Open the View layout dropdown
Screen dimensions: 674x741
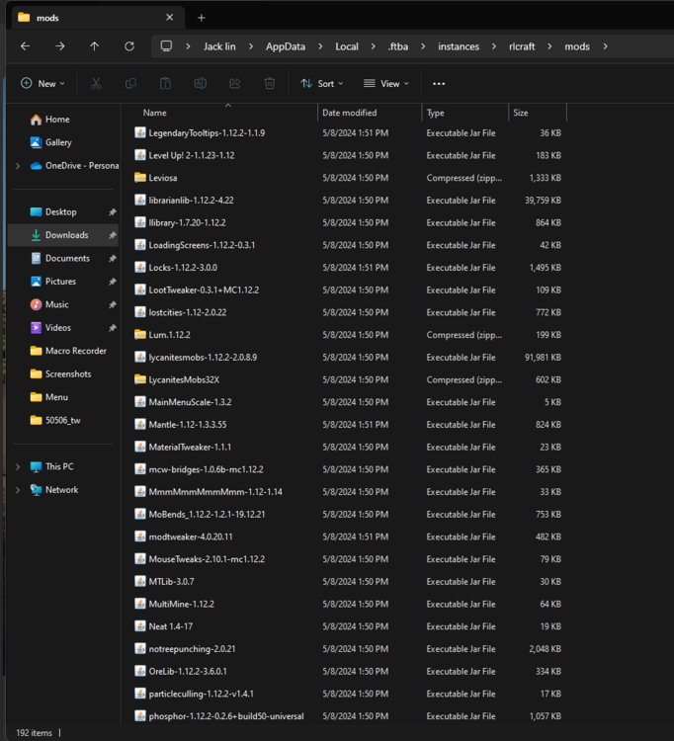point(385,84)
